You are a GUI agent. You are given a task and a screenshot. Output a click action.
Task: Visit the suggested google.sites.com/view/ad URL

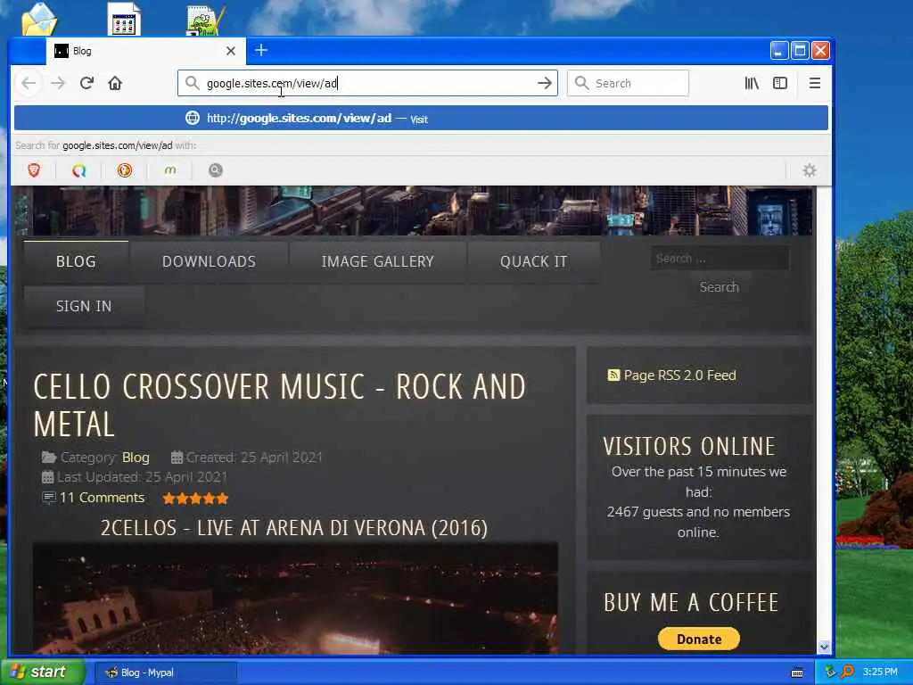tap(421, 119)
